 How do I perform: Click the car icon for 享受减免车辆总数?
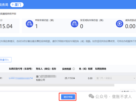pos(75,24)
